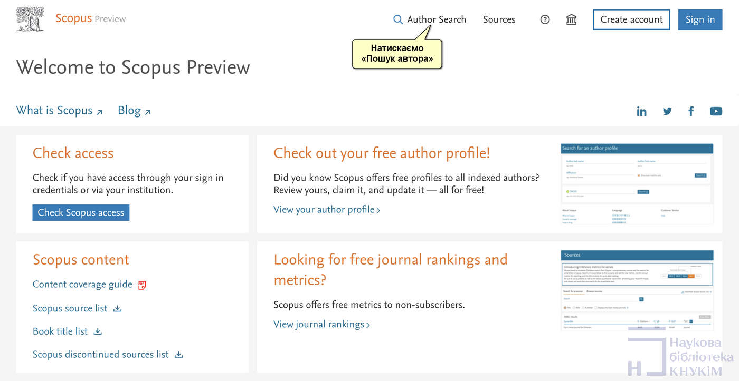Open the View your author profile link
Image resolution: width=739 pixels, height=381 pixels.
click(326, 210)
